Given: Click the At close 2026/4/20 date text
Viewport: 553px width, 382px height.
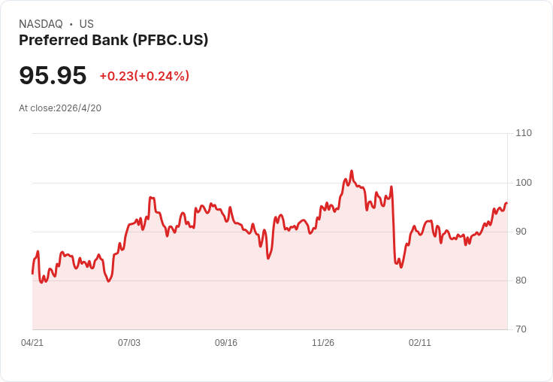Looking at the screenshot, I should [x=60, y=108].
